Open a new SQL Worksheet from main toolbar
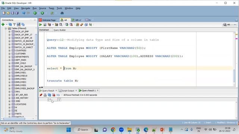Screen dimensions: 239x134 coord(52,13)
